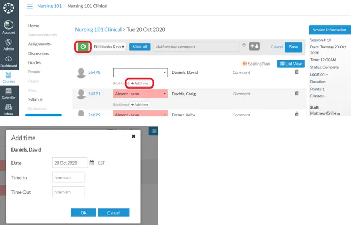Open calendar picker in Add time dialog

pyautogui.click(x=92, y=162)
